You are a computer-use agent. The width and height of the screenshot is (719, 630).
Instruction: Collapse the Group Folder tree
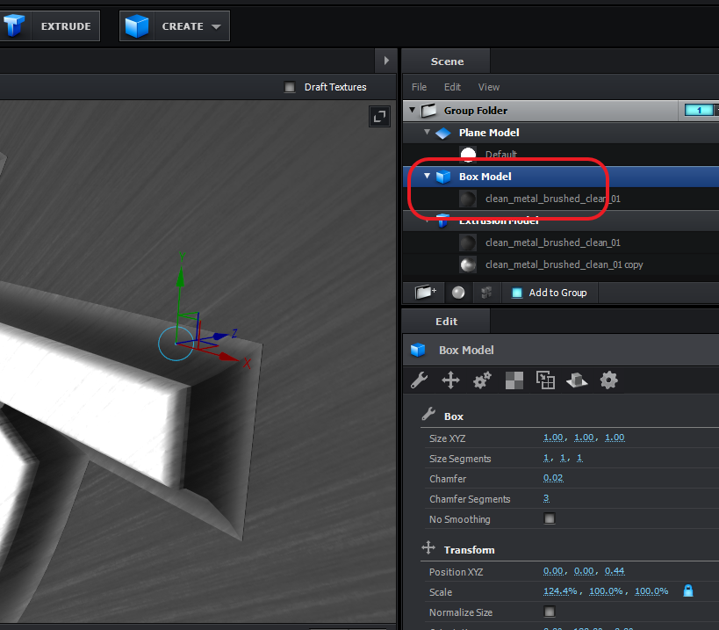(x=412, y=110)
